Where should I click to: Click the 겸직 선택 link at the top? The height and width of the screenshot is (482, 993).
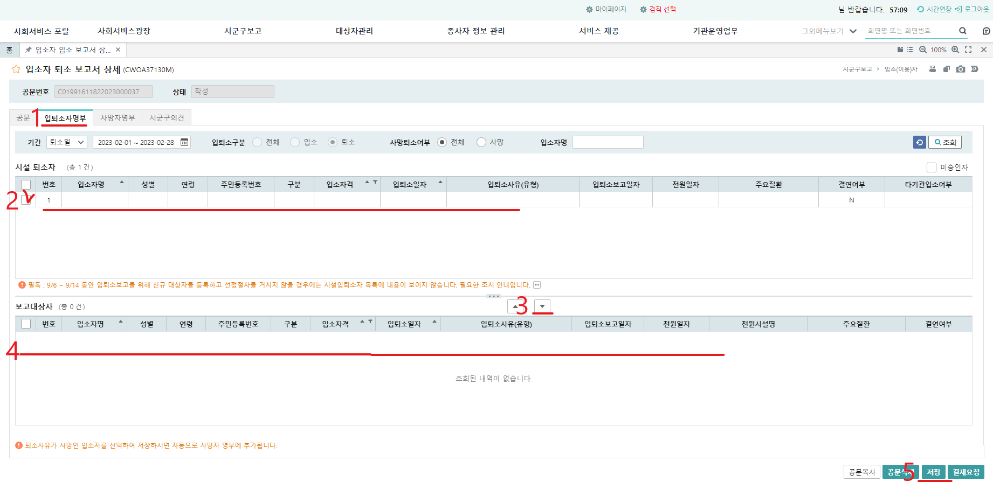coord(658,9)
